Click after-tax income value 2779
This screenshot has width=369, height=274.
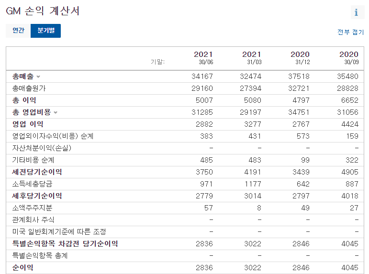[204, 196]
